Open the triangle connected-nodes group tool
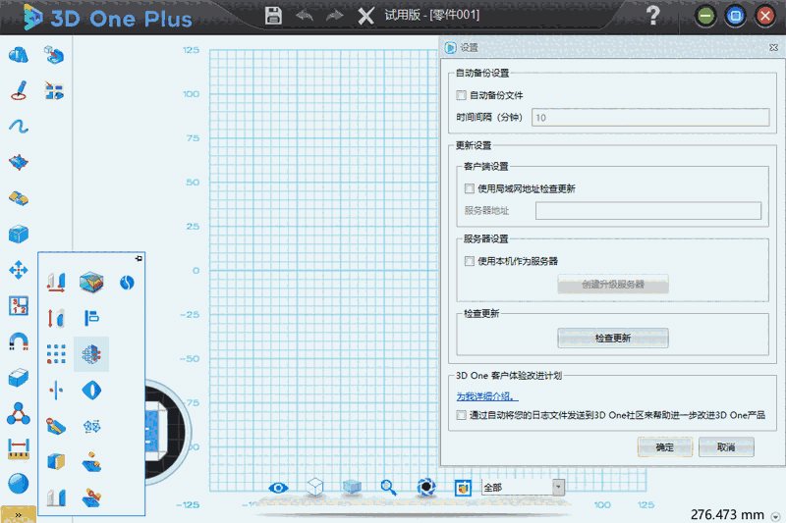Screen dimensions: 786x523 pyautogui.click(x=19, y=413)
